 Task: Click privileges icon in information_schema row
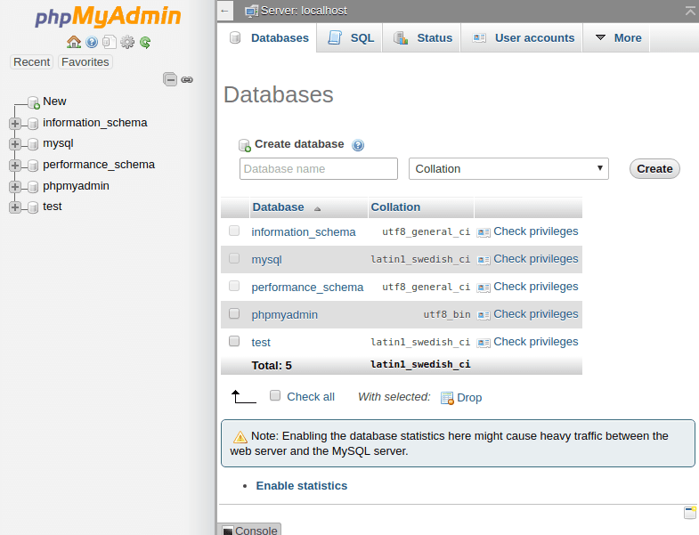pyautogui.click(x=484, y=232)
